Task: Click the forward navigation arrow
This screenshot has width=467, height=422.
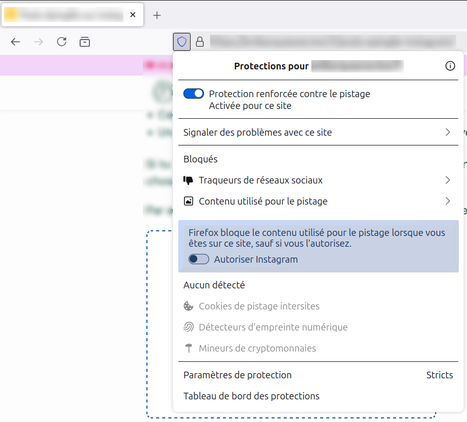Action: click(39, 42)
